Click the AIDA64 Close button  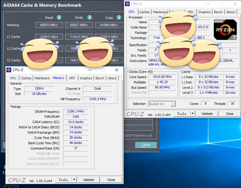[x=146, y=145]
